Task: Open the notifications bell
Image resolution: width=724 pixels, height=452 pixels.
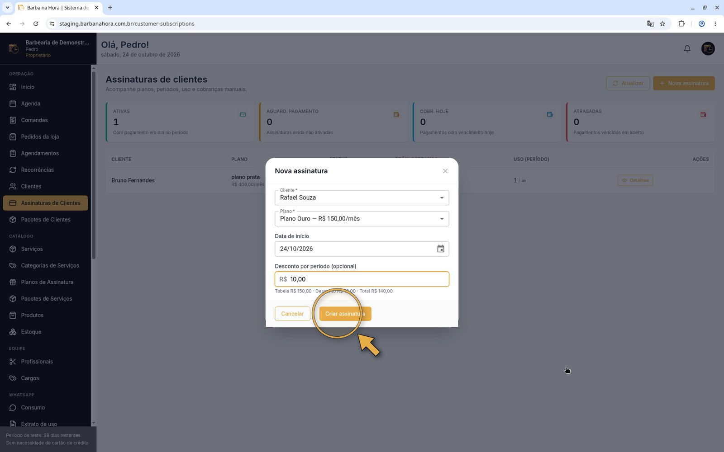Action: (x=687, y=49)
